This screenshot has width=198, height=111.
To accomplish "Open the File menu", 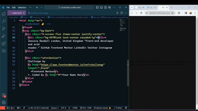I will (8, 7).
